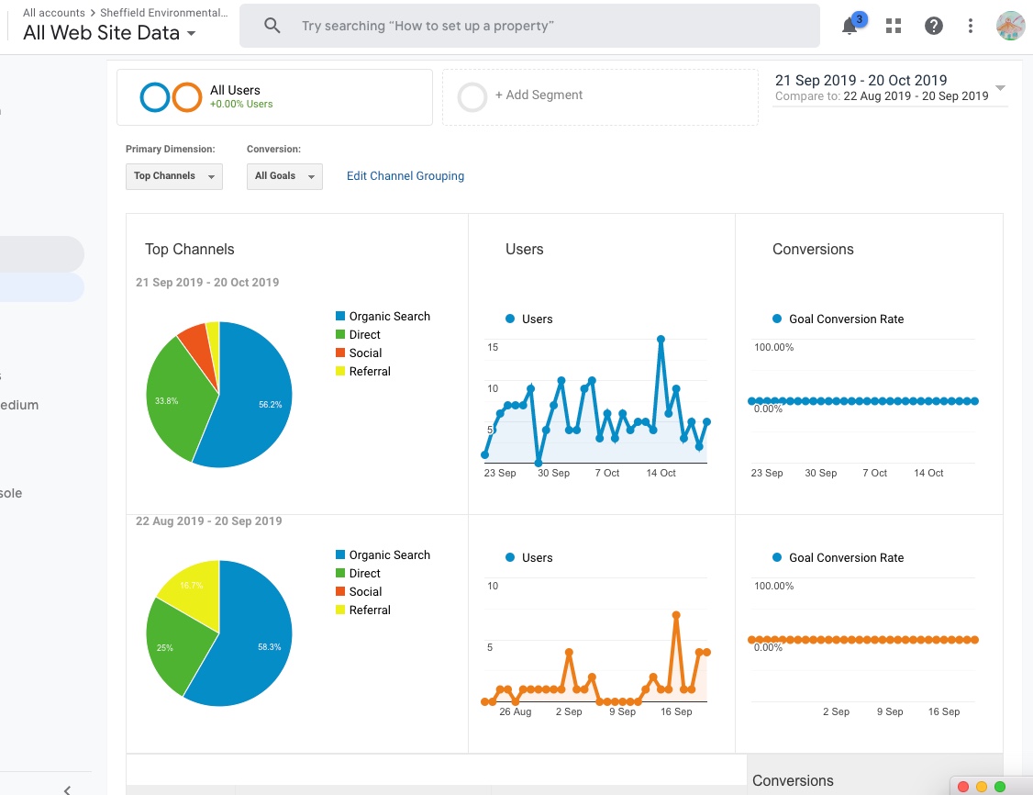Click the Top Channels heading
1033x795 pixels.
(x=190, y=249)
